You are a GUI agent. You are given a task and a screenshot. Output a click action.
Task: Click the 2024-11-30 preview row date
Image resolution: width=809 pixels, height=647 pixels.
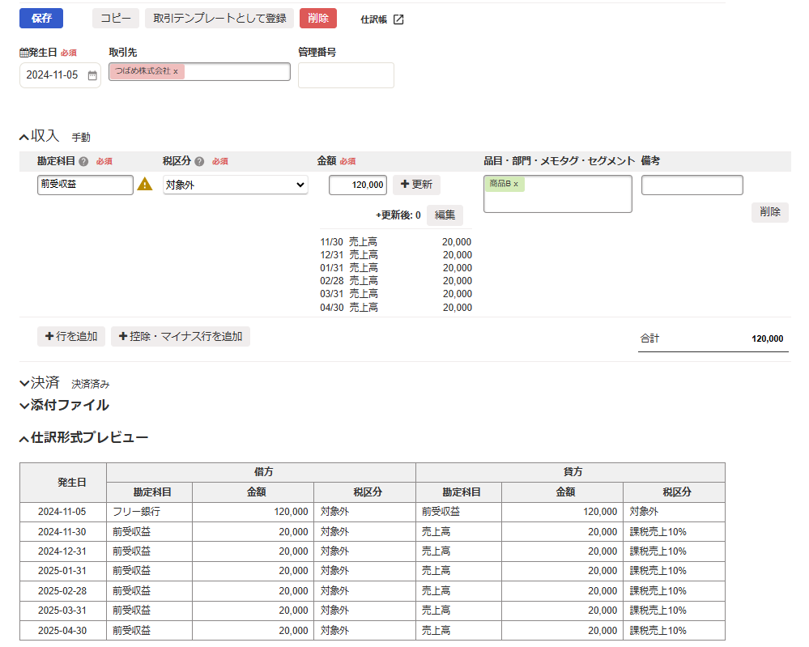62,532
